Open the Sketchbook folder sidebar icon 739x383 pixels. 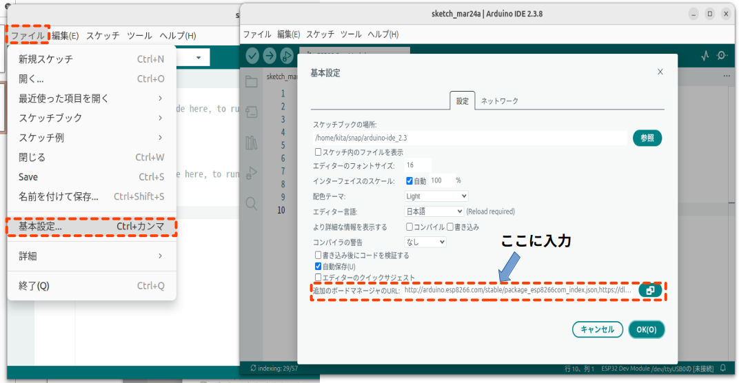[251, 81]
